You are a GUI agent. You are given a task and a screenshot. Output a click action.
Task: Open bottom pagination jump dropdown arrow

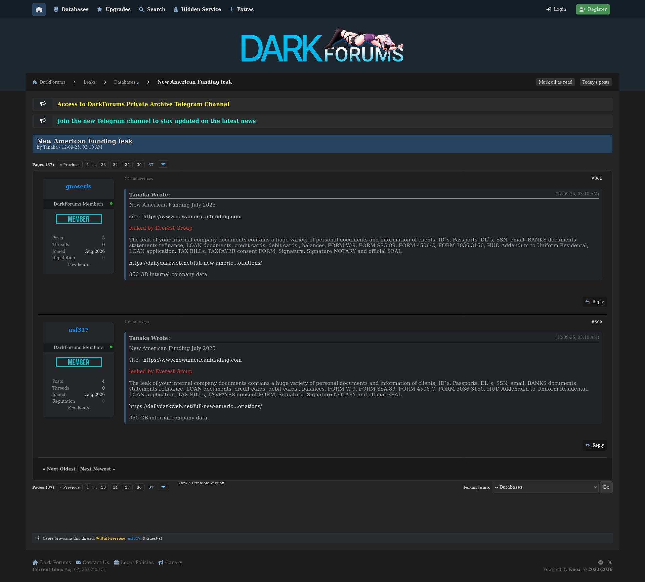click(163, 487)
